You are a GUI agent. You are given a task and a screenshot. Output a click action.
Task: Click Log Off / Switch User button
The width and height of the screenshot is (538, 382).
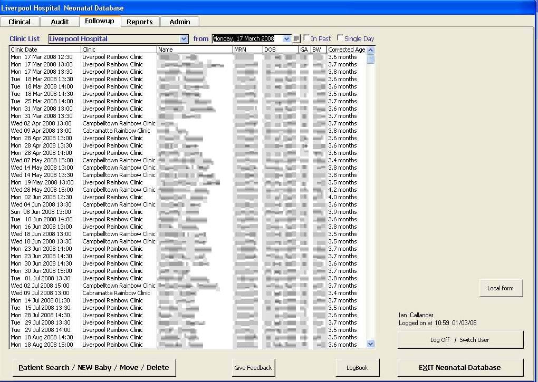pos(460,340)
